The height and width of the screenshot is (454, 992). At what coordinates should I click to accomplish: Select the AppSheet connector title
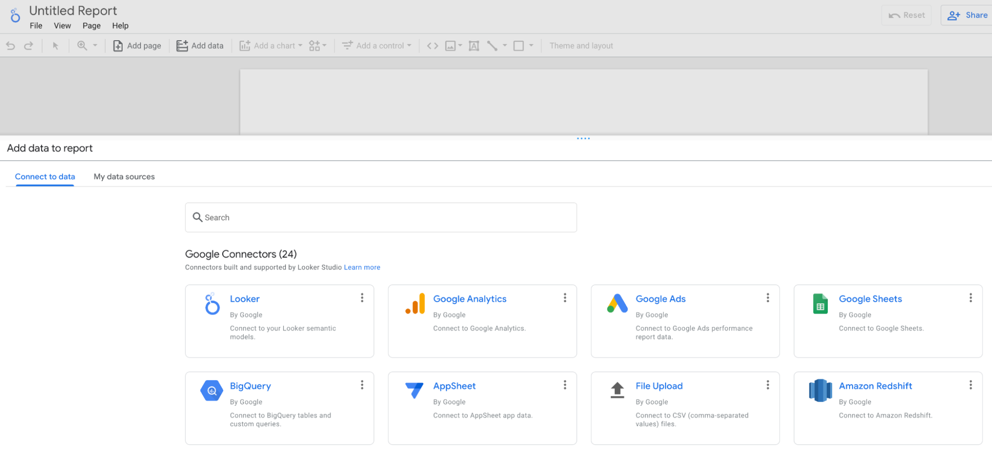tap(455, 386)
